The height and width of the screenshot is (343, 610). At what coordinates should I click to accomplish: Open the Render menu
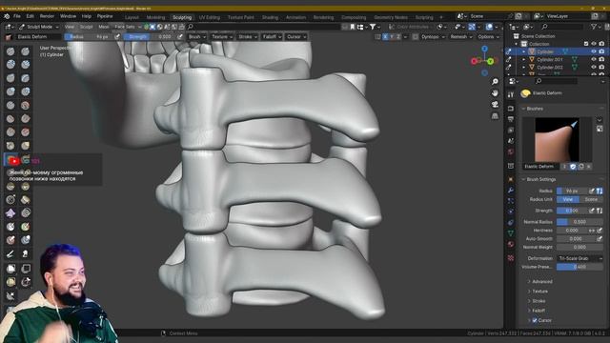pos(47,16)
